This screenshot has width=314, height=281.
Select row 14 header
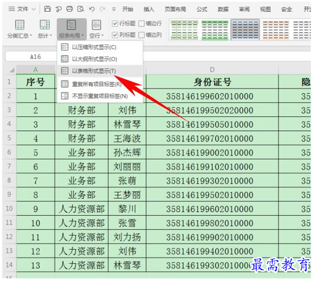(x=9, y=265)
